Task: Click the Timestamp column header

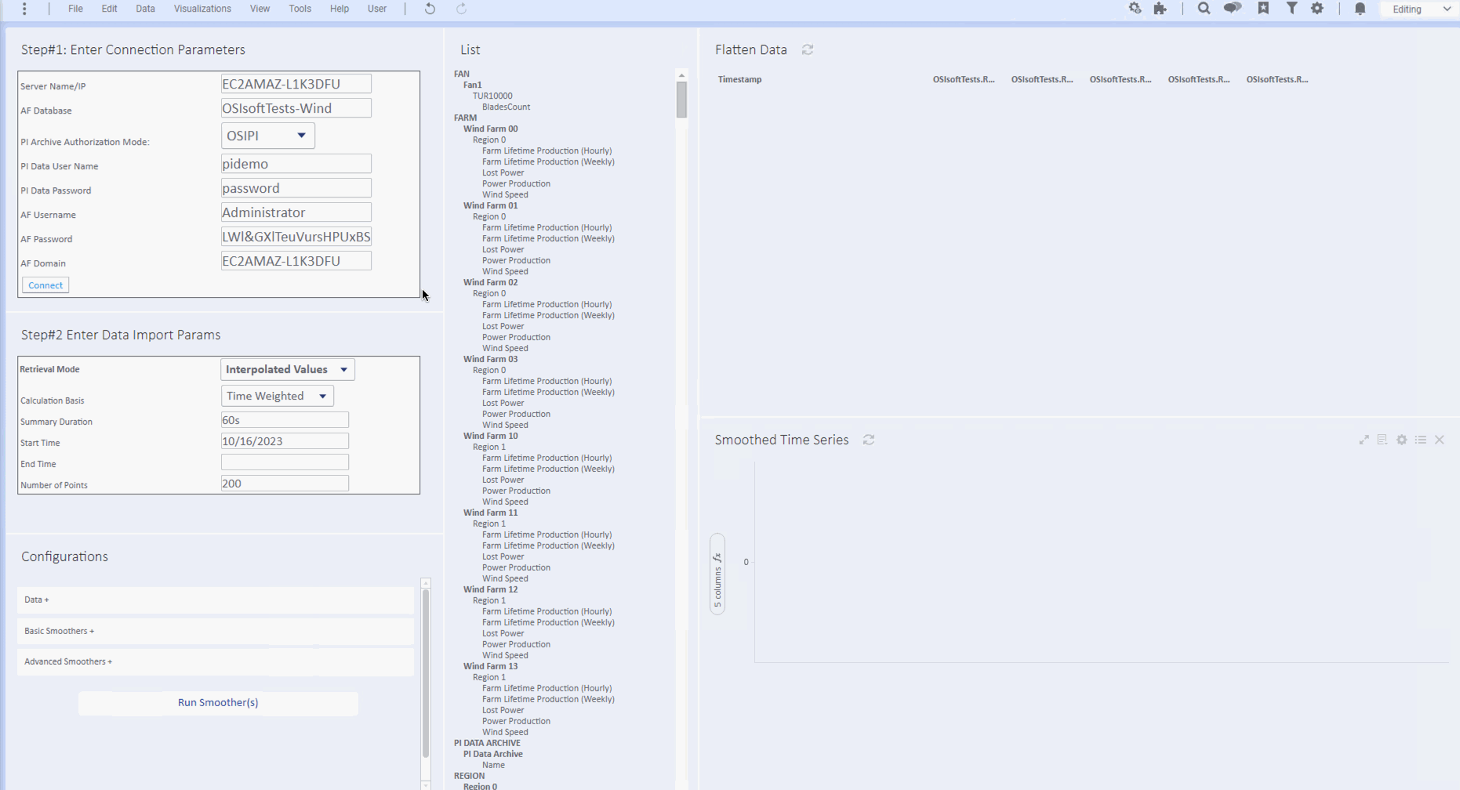Action: [739, 79]
